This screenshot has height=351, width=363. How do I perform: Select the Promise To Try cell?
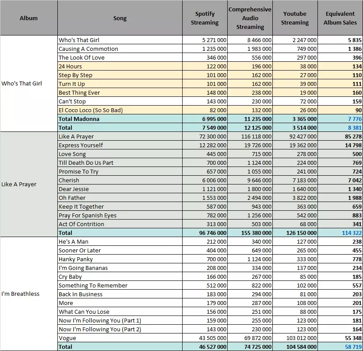point(120,172)
